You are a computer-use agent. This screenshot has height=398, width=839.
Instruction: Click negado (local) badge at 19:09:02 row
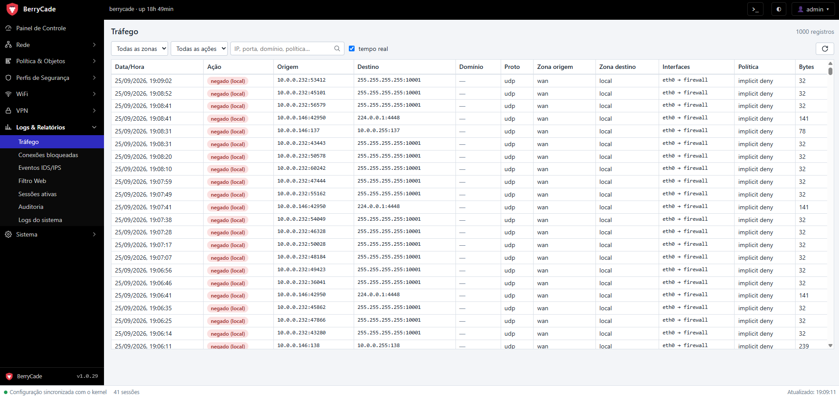(228, 81)
